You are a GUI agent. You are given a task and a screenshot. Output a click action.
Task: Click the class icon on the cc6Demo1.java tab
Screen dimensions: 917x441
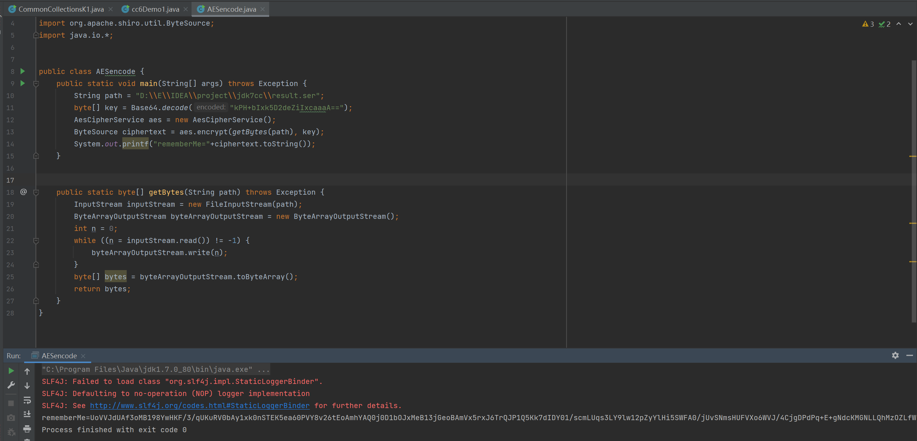coord(126,9)
